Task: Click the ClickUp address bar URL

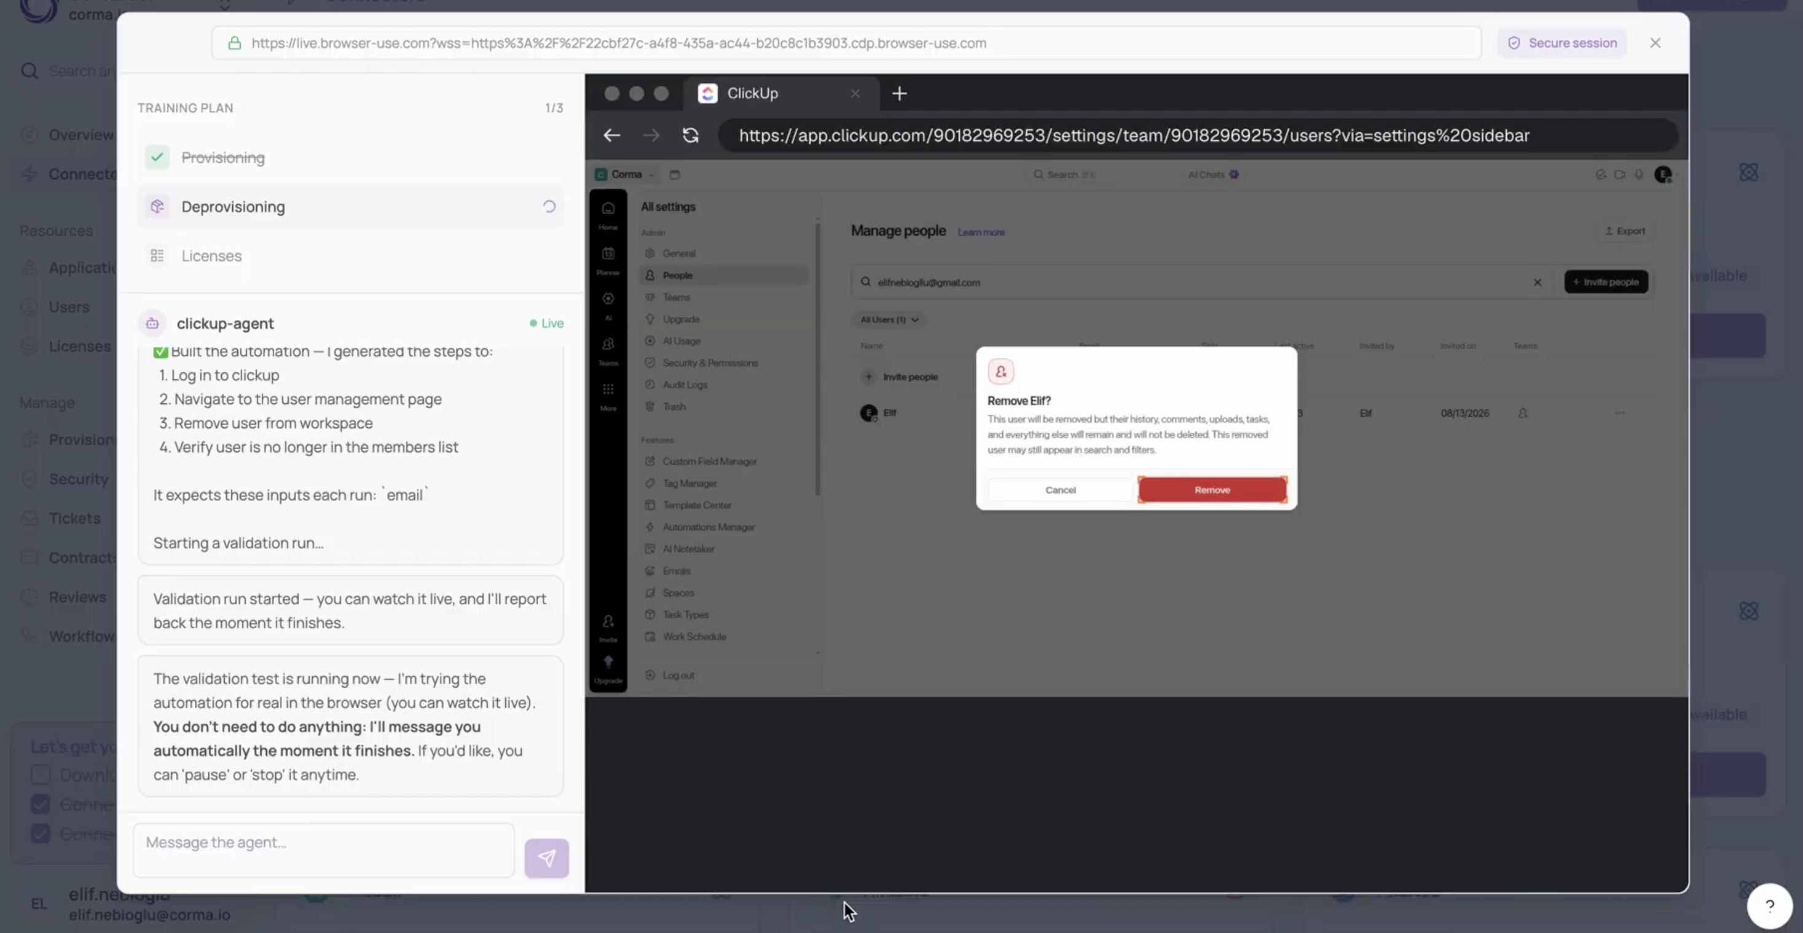Action: coord(1198,135)
